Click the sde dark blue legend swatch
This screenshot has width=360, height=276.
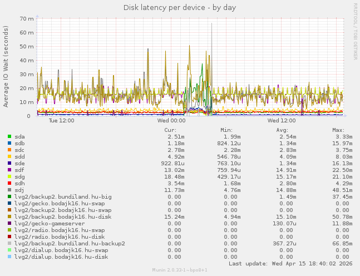pos(9,163)
